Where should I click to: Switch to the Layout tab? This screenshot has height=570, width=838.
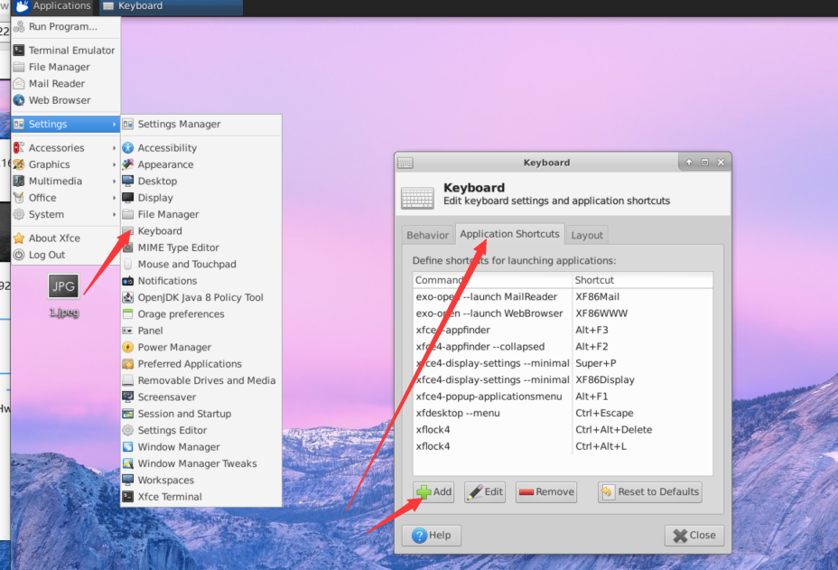click(x=586, y=234)
